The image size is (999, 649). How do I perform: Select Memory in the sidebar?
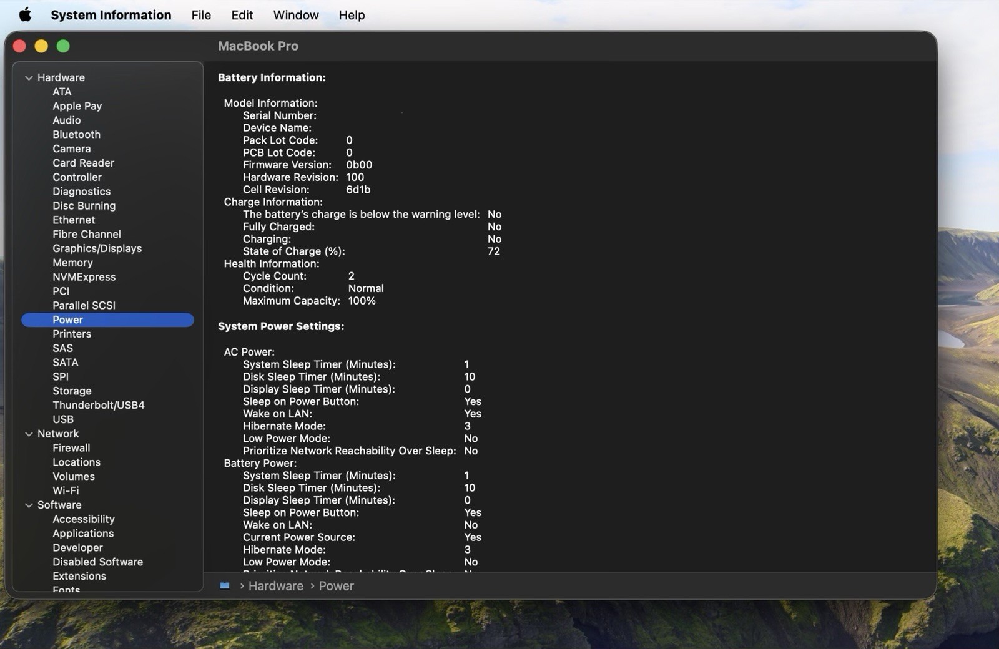click(x=72, y=263)
